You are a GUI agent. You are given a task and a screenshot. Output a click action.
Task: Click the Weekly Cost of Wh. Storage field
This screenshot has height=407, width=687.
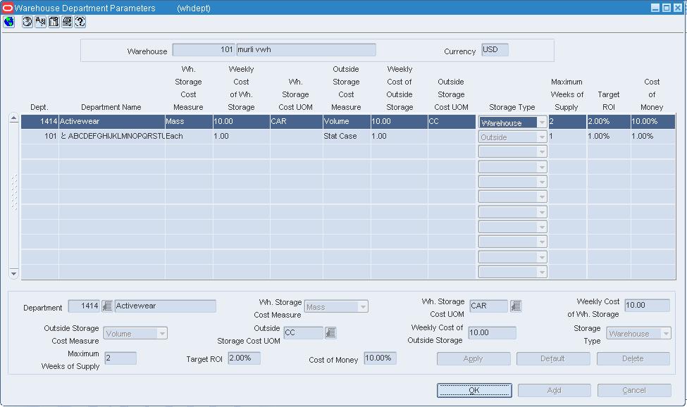647,306
